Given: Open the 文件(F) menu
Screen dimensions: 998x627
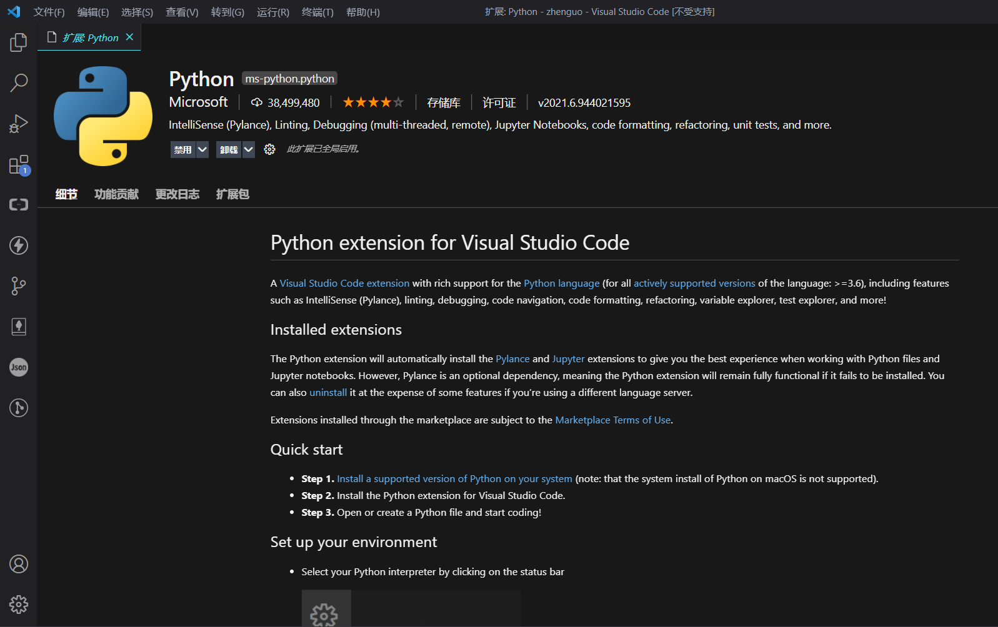Looking at the screenshot, I should (49, 12).
